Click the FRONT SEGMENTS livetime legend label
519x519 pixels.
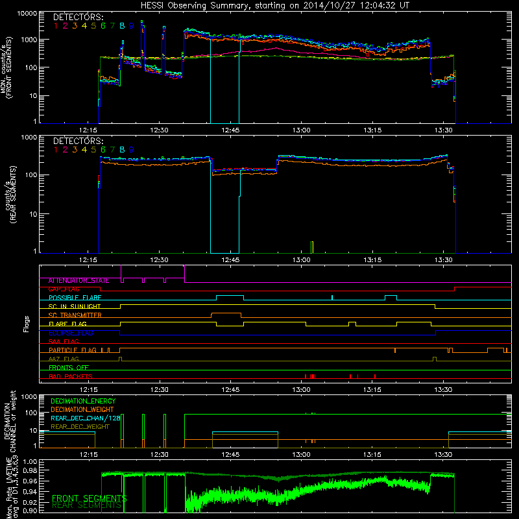90,498
